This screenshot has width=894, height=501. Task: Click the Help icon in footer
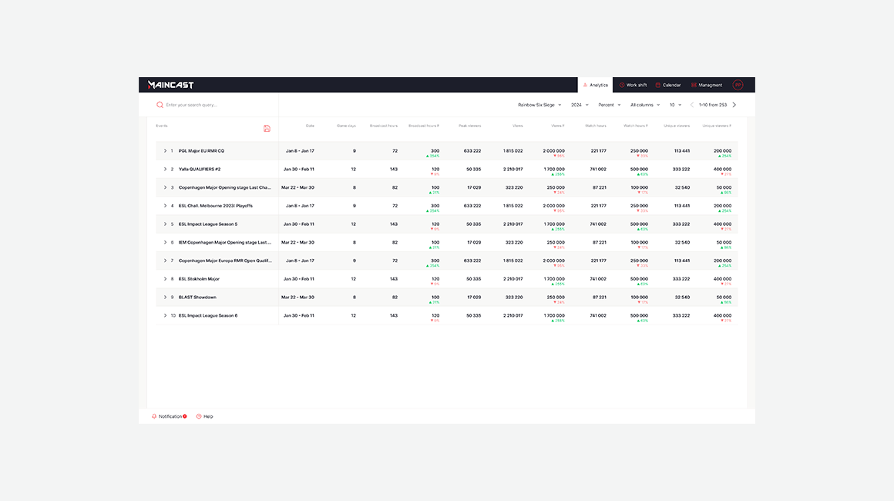pyautogui.click(x=199, y=416)
